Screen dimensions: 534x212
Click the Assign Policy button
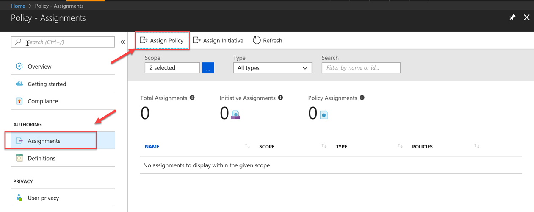tap(162, 40)
